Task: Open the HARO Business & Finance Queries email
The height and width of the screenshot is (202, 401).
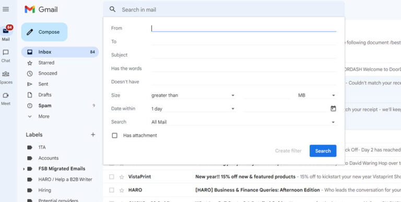Action: click(x=257, y=190)
